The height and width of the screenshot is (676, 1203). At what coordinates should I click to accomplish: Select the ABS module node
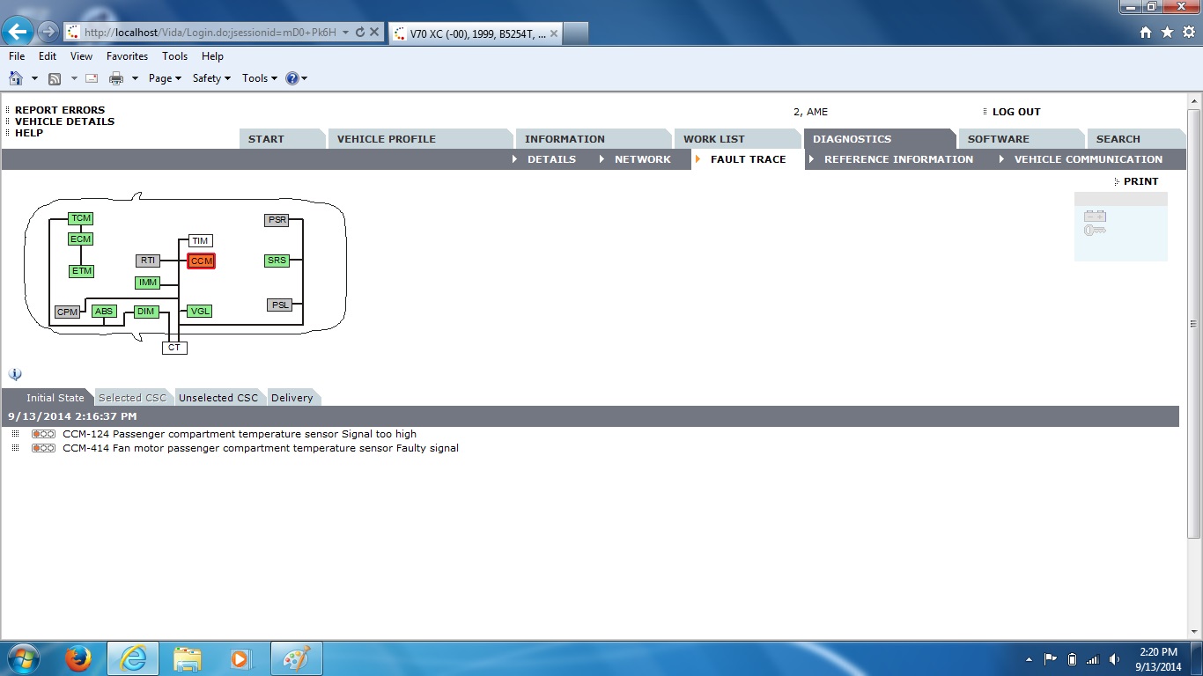pos(104,312)
